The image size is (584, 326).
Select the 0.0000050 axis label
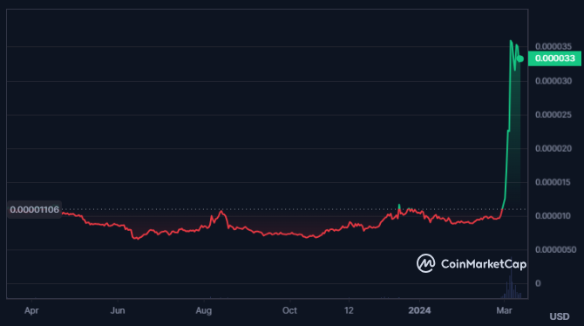pos(555,249)
